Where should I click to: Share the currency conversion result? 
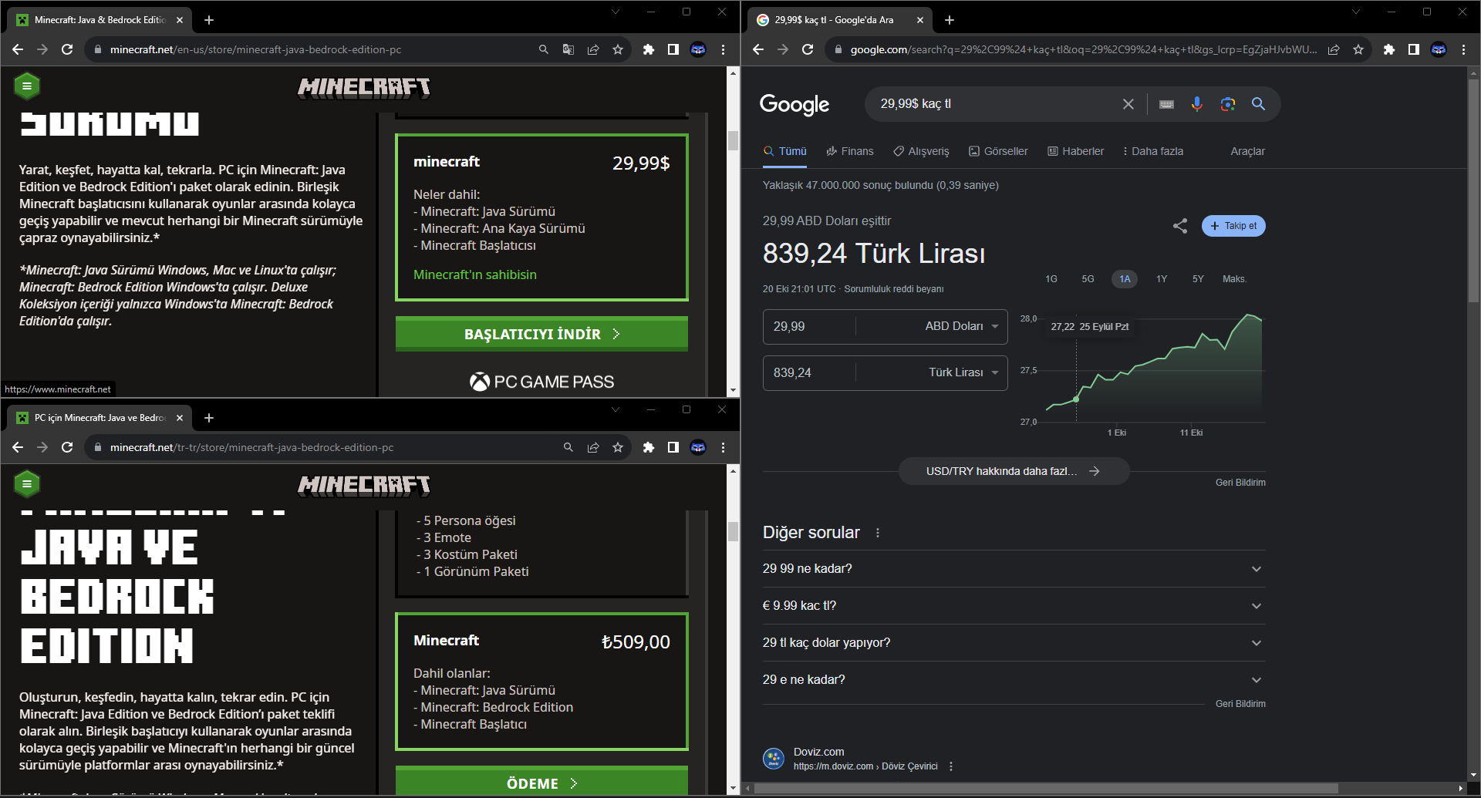pos(1180,226)
